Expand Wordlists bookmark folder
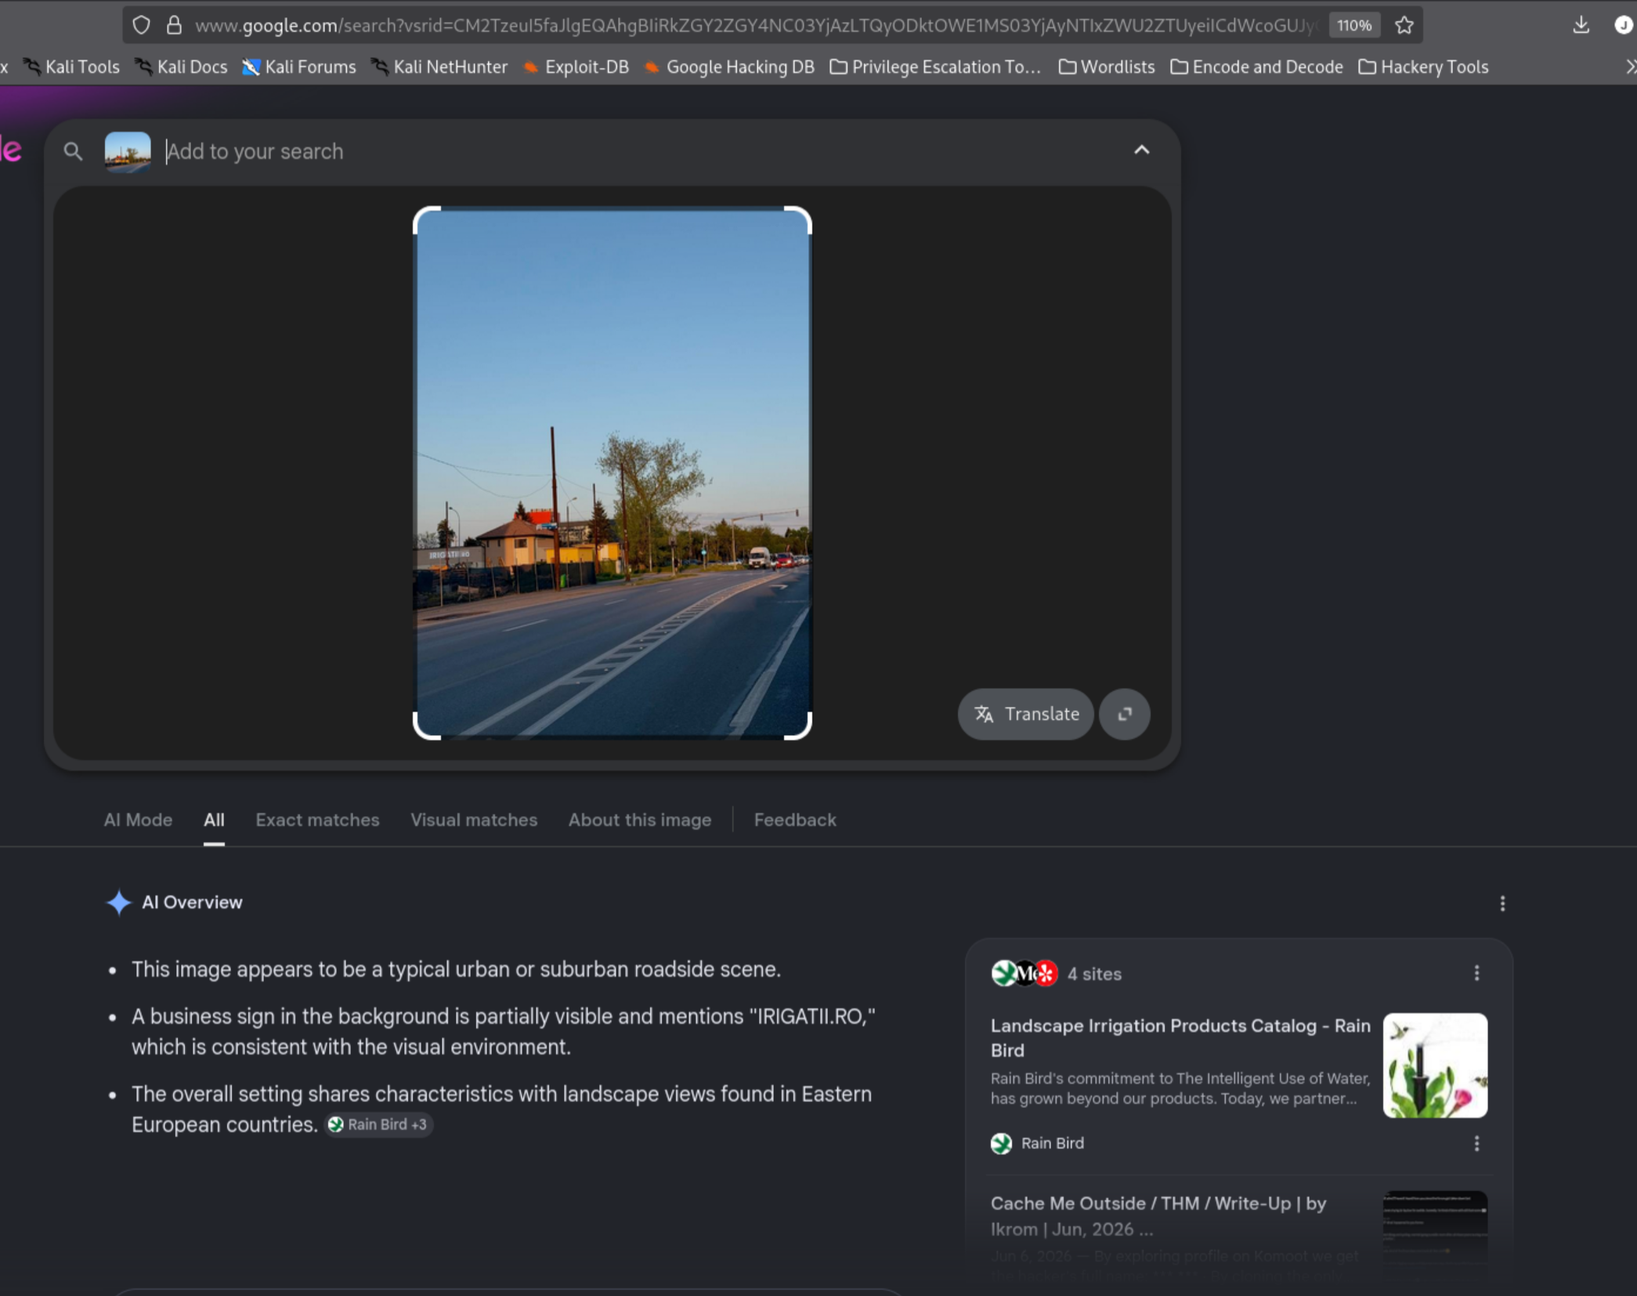Image resolution: width=1637 pixels, height=1296 pixels. click(x=1107, y=67)
